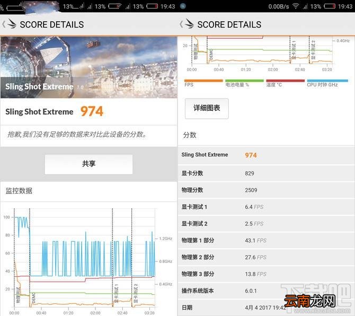Tap the 3DMark back arrow logo on left screen

(10, 24)
